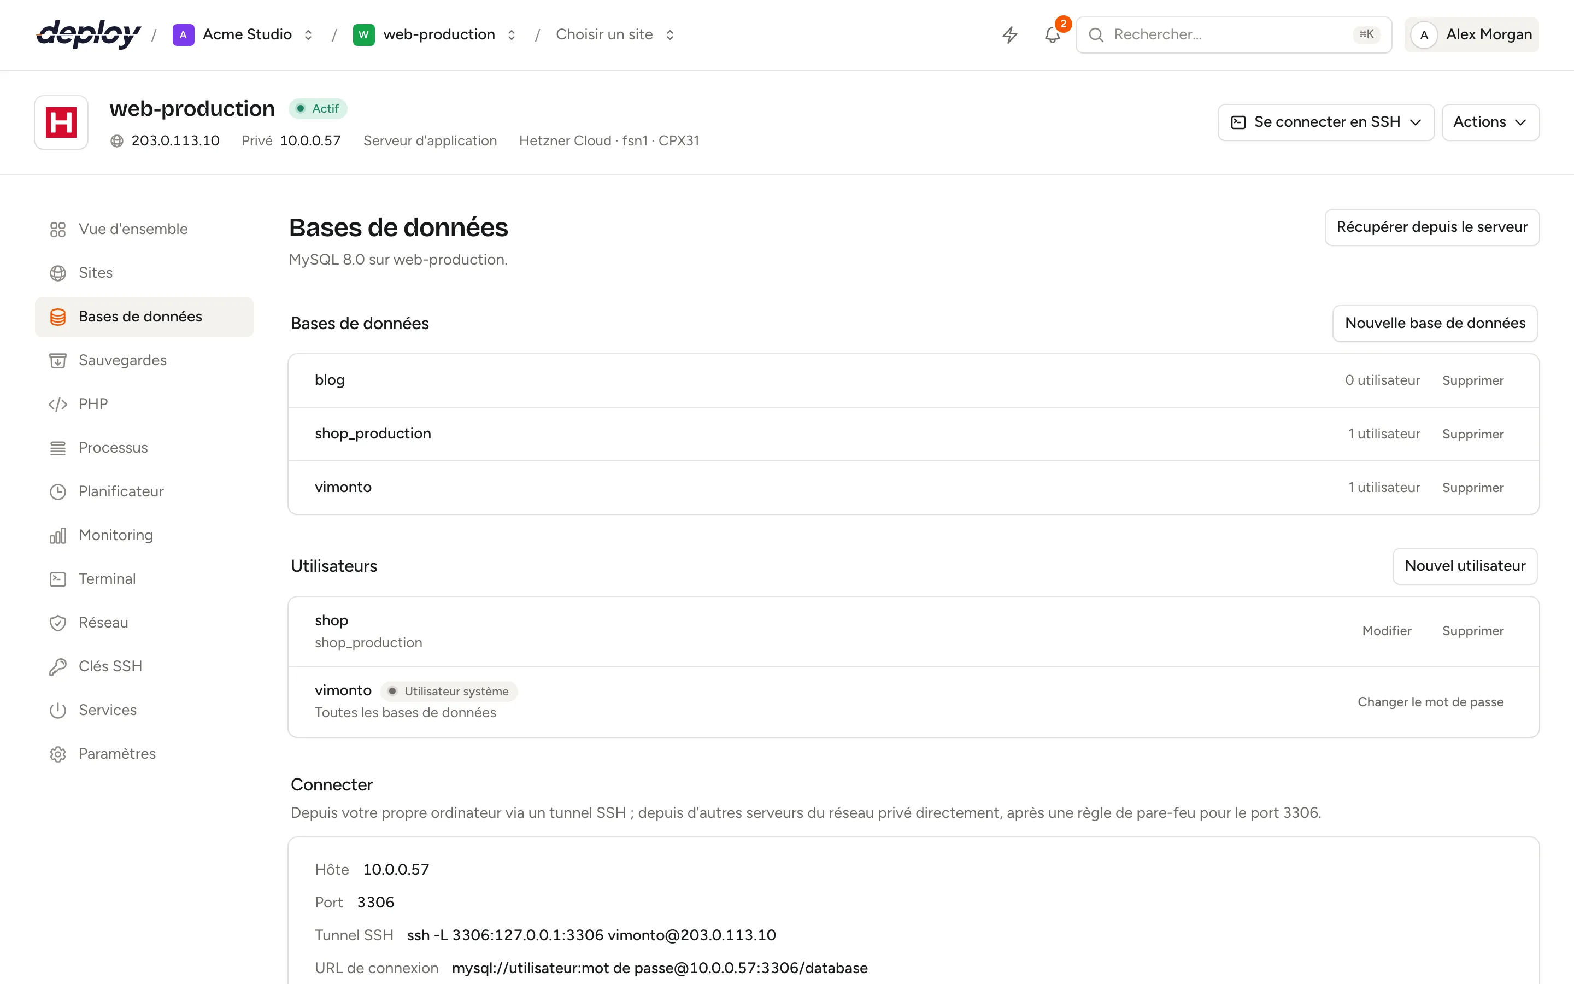
Task: Click the Services power icon
Action: click(58, 710)
